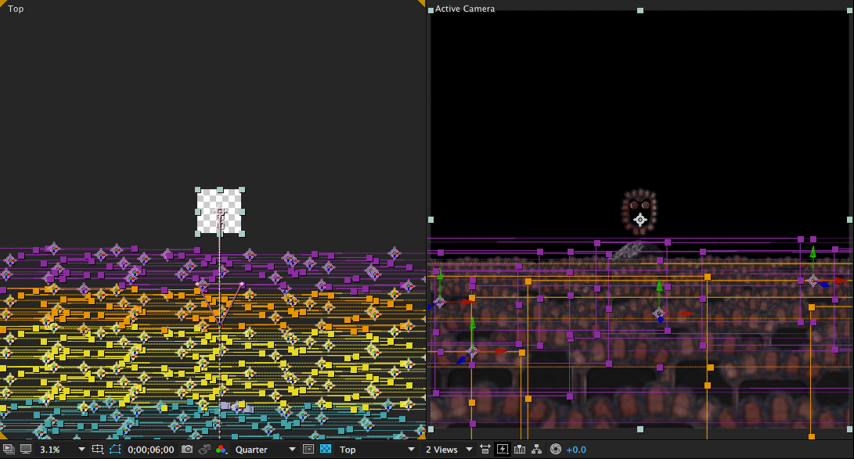854x459 pixels.
Task: Click the Show Snapshot icon
Action: point(204,449)
